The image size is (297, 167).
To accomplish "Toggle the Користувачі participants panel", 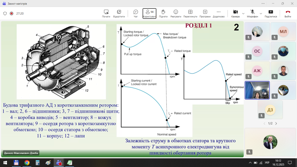I will (x=149, y=13).
